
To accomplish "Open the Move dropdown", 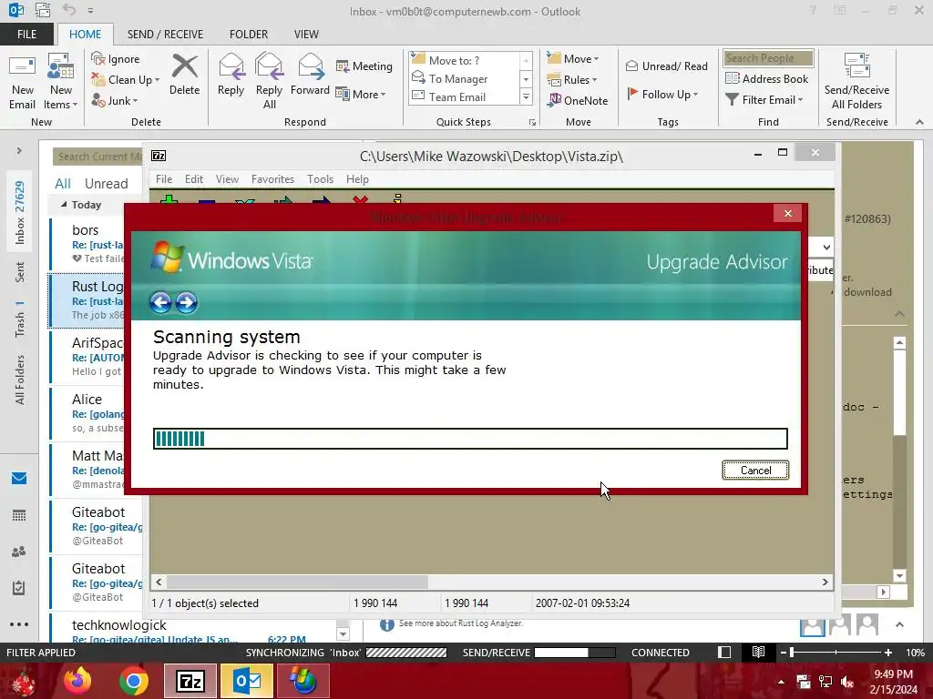I will click(x=573, y=59).
